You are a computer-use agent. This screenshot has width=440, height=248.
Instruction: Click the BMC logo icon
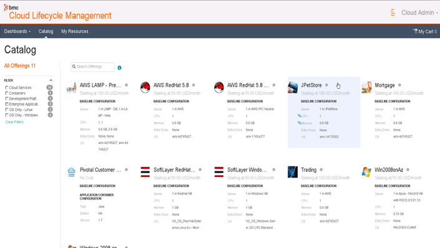tap(6, 7)
